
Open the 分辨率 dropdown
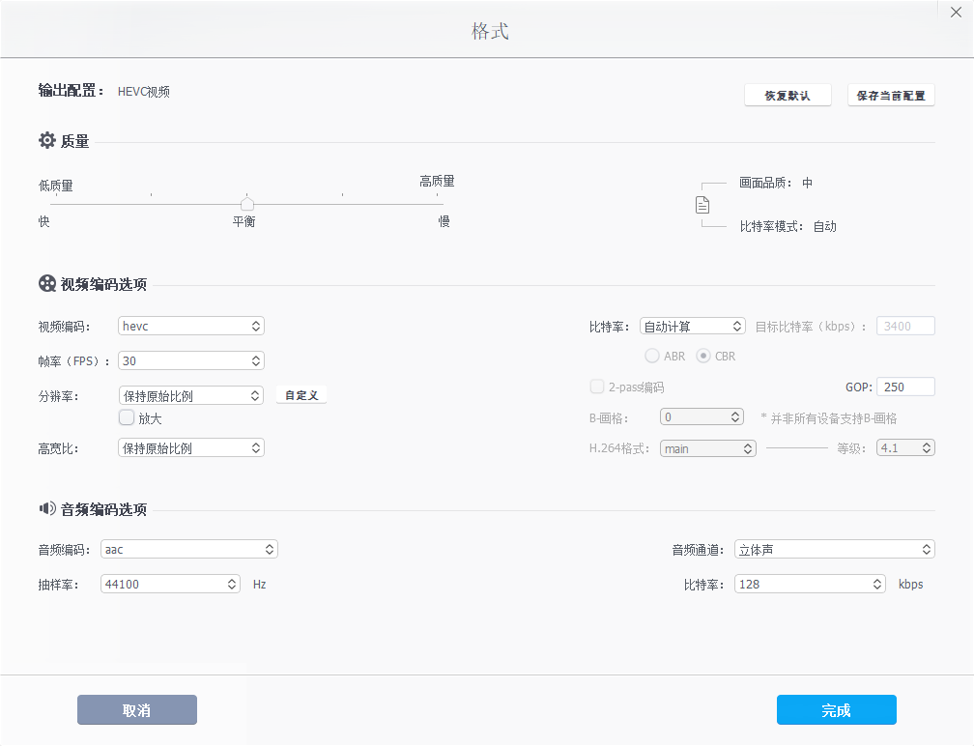point(190,395)
